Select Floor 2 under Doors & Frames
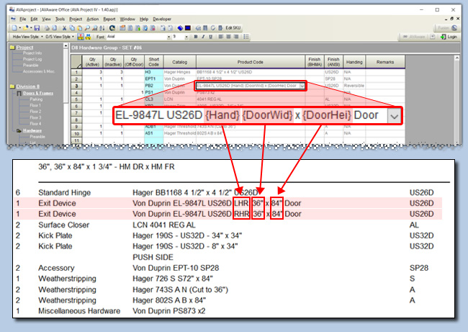The width and height of the screenshot is (468, 332). click(35, 111)
